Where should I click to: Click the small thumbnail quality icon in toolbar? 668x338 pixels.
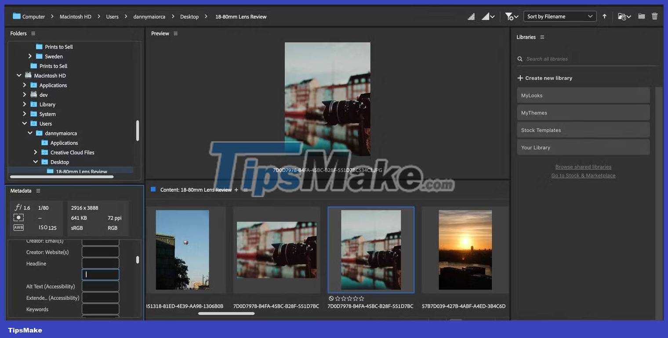pos(471,16)
